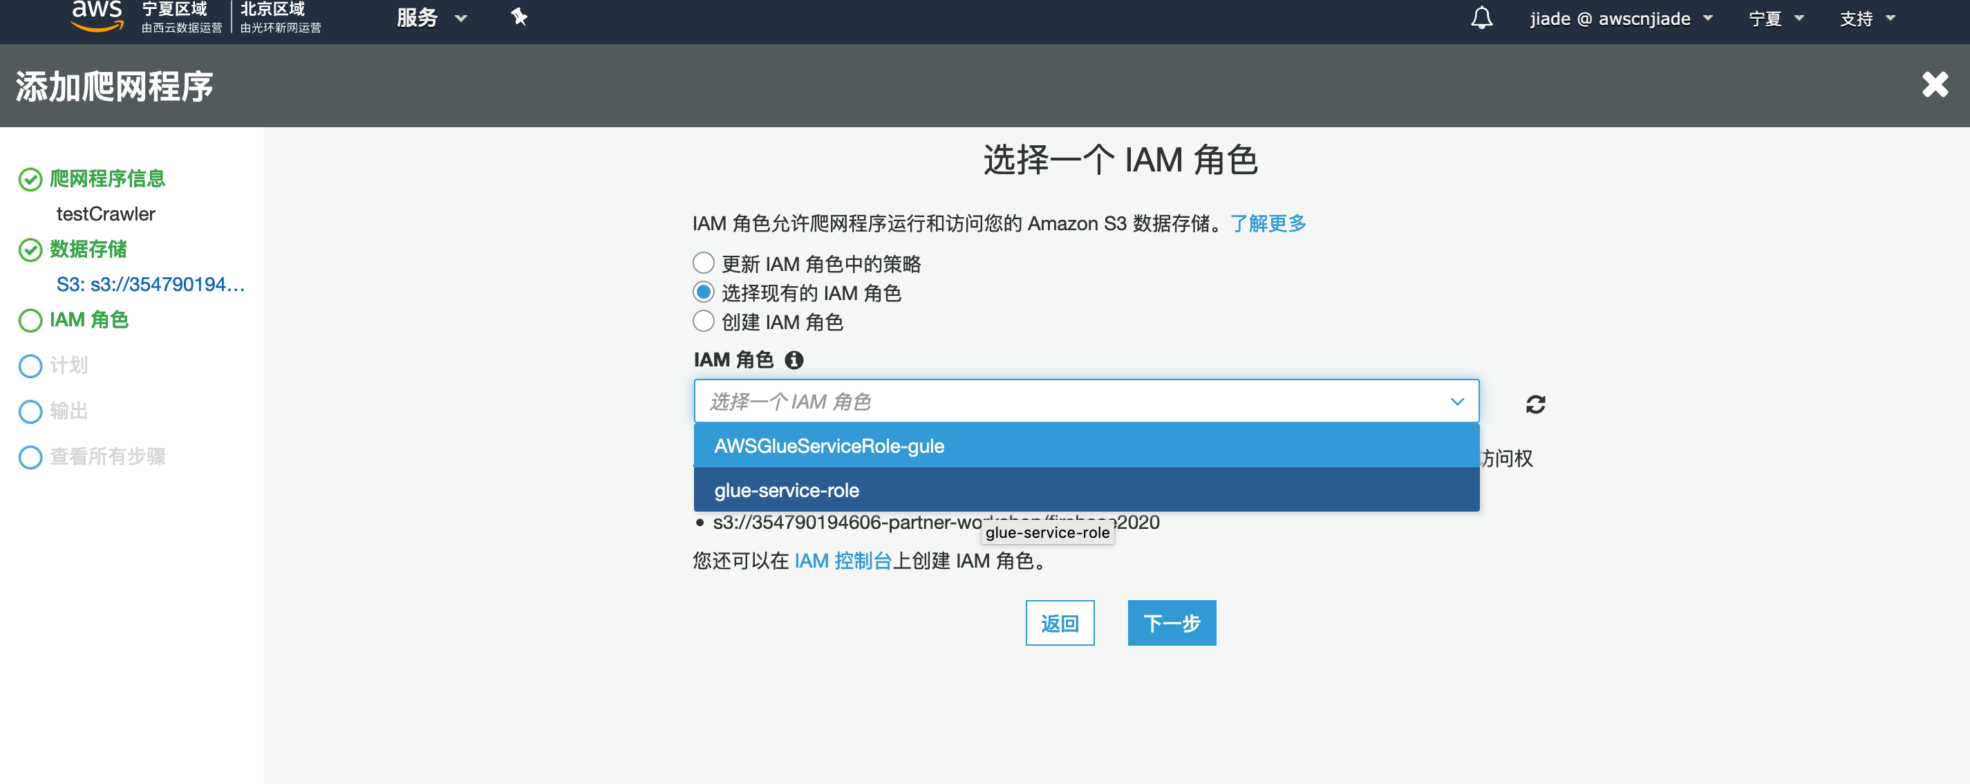Click the AWS logo icon
The width and height of the screenshot is (1970, 784).
[96, 15]
